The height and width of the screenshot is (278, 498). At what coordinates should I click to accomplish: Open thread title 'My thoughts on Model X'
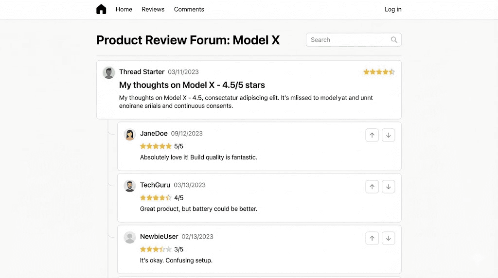tap(192, 85)
